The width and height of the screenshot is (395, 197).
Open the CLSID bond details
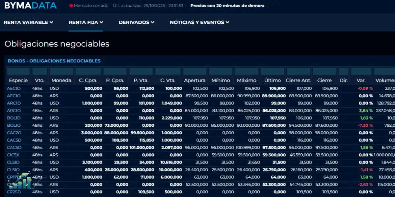[x=13, y=162]
